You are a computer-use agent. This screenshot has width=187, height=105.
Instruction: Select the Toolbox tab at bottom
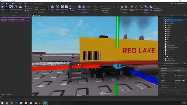[9, 94]
